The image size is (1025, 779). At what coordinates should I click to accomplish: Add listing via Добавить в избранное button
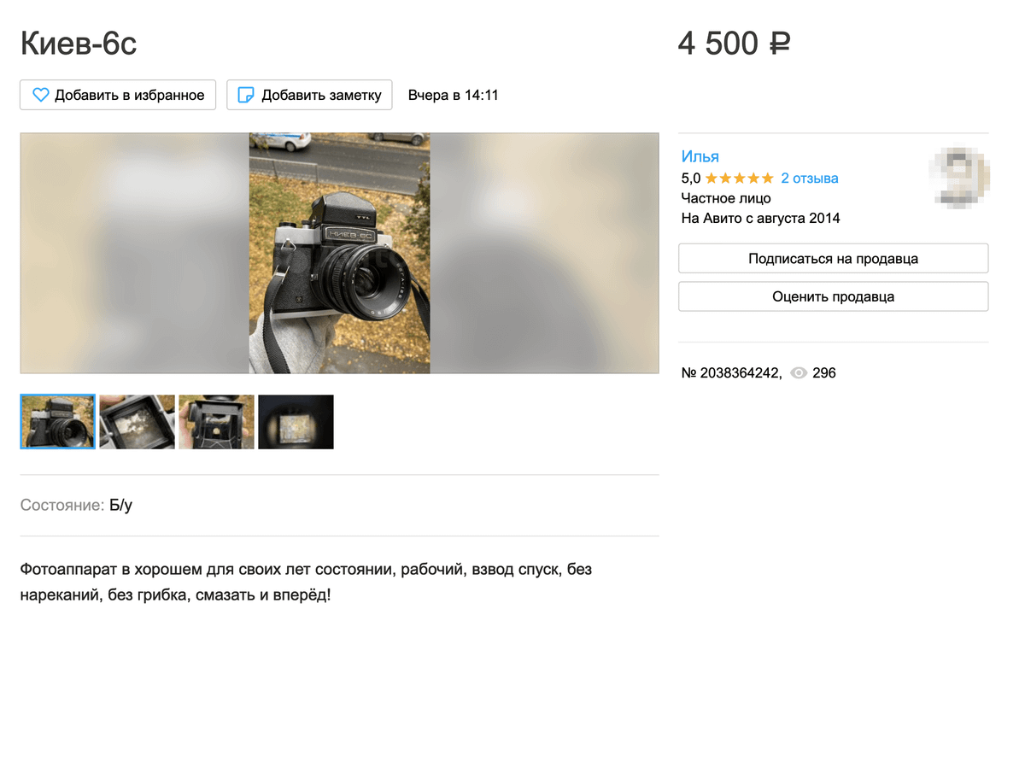[x=118, y=95]
